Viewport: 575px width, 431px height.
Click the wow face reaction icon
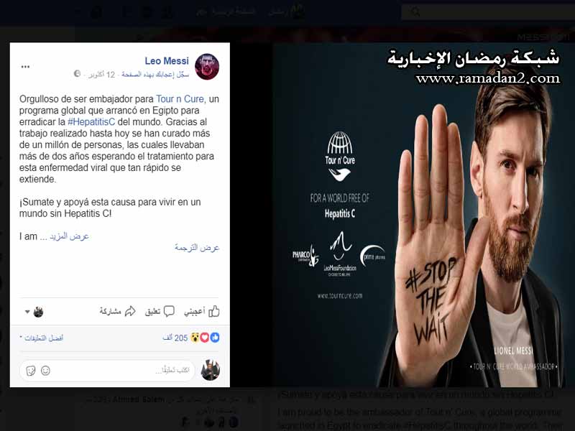195,338
